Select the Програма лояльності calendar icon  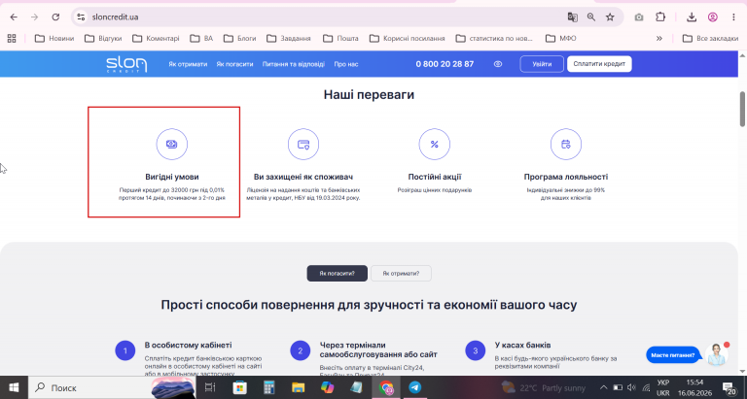click(x=566, y=144)
